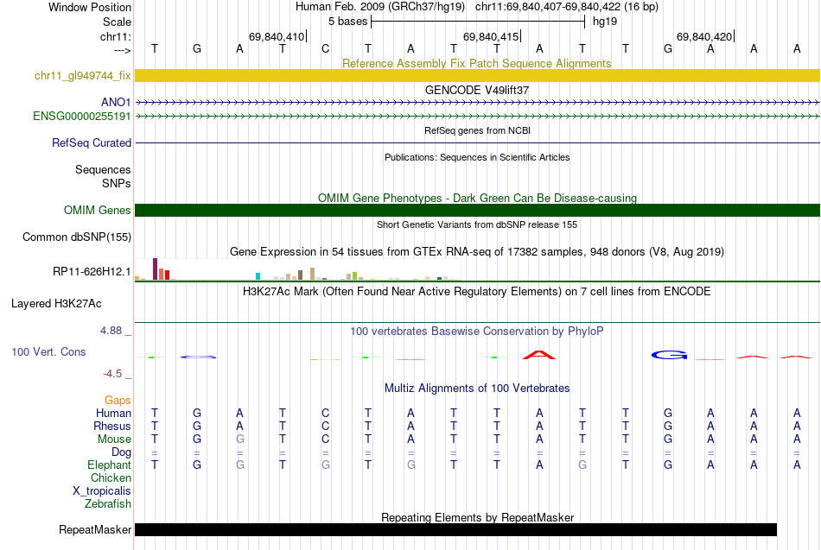Open the ANO1 gene label

click(x=116, y=102)
